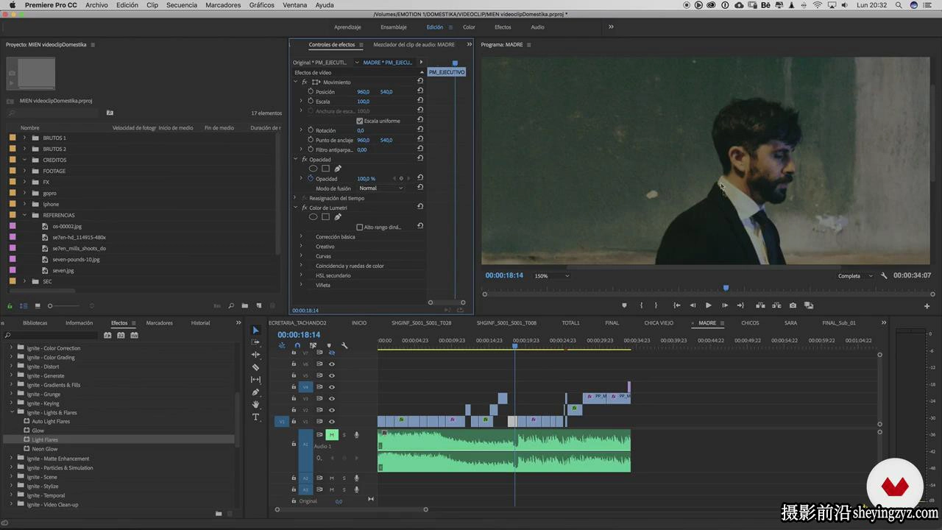Viewport: 942px width, 530px height.
Task: Draw pen mask under Color de Lumetri
Action: pyautogui.click(x=338, y=217)
